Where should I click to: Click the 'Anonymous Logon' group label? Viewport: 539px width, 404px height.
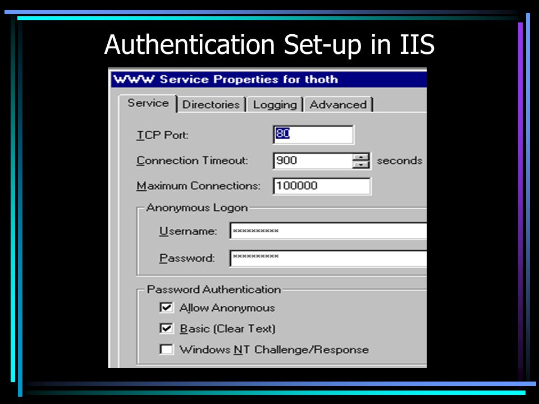197,208
